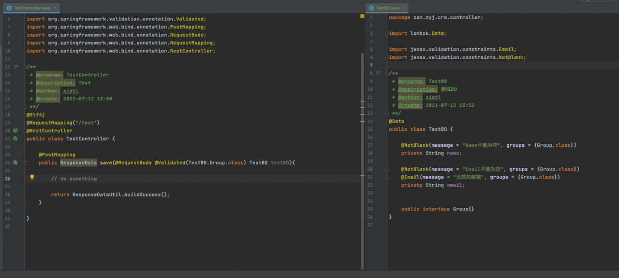Click the request mapping gutter icon at line 24

point(15,163)
